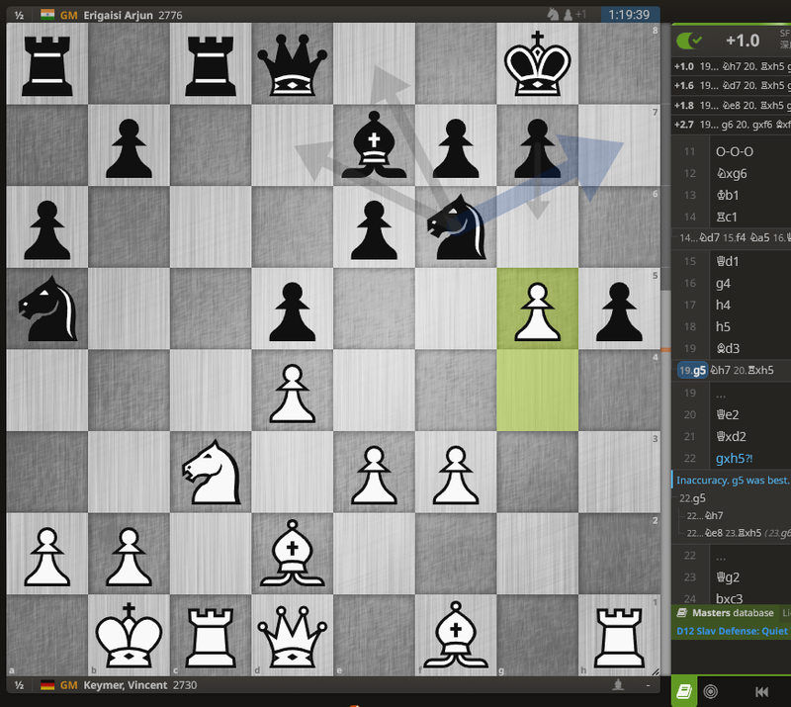
Task: Select the black bishop on e7
Action: coord(374,145)
